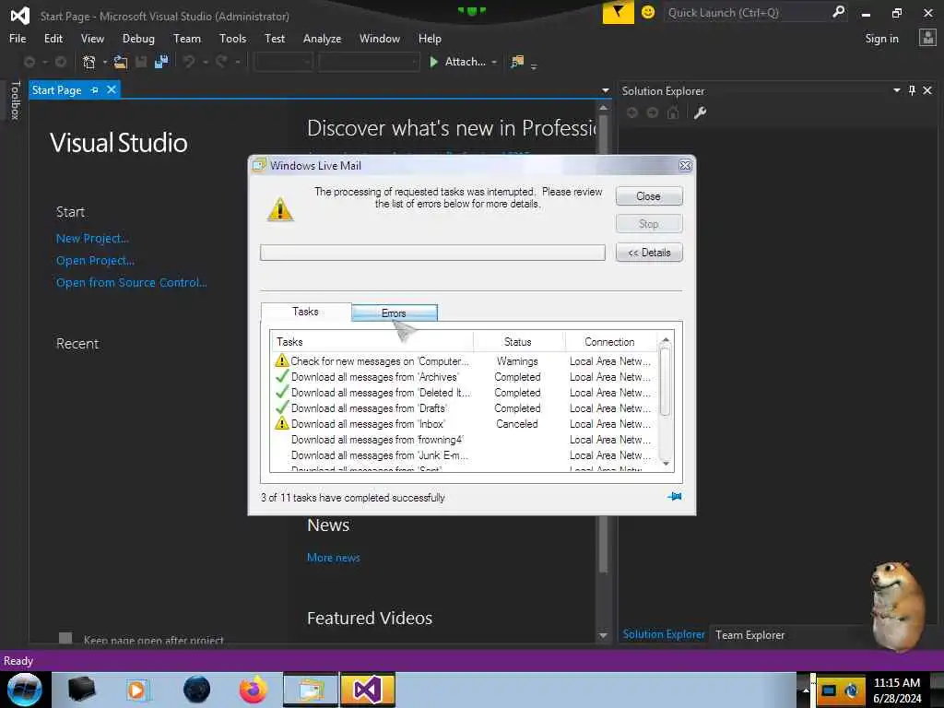Select the Tasks tab in the dialog
Image resolution: width=944 pixels, height=708 pixels.
(305, 312)
